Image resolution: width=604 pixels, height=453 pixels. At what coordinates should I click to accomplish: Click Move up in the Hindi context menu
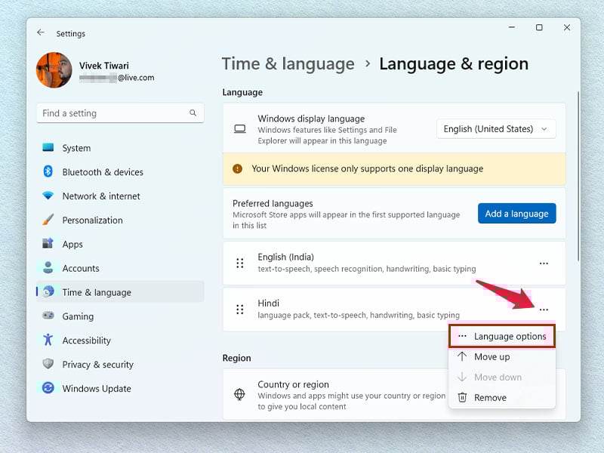pos(498,356)
